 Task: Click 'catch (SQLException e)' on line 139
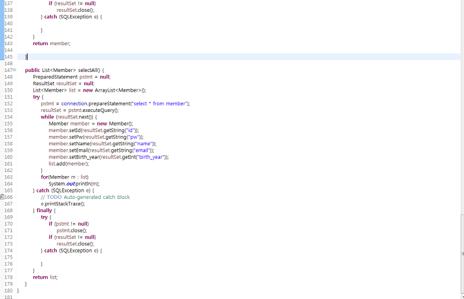click(x=71, y=16)
